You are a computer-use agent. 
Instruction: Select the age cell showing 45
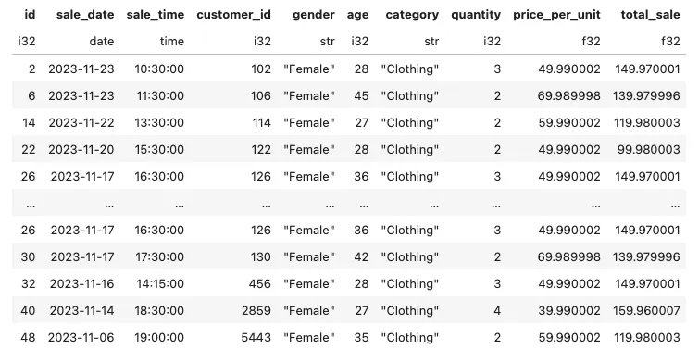click(x=362, y=96)
